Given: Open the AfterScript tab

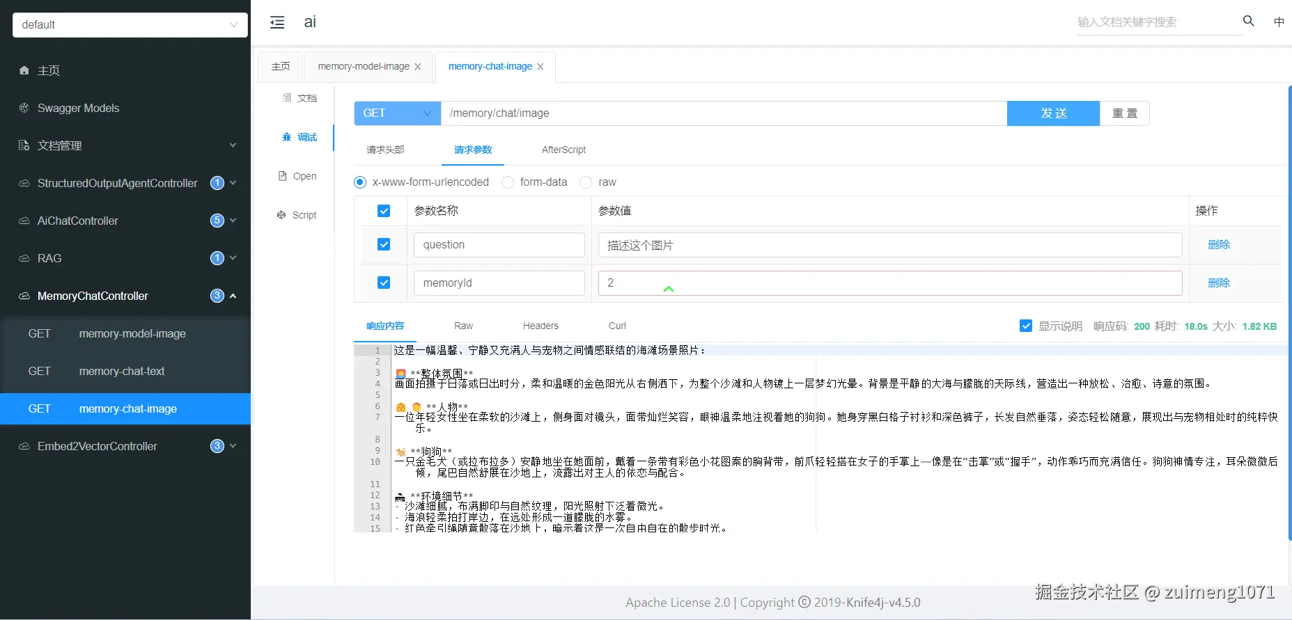Looking at the screenshot, I should pos(563,150).
